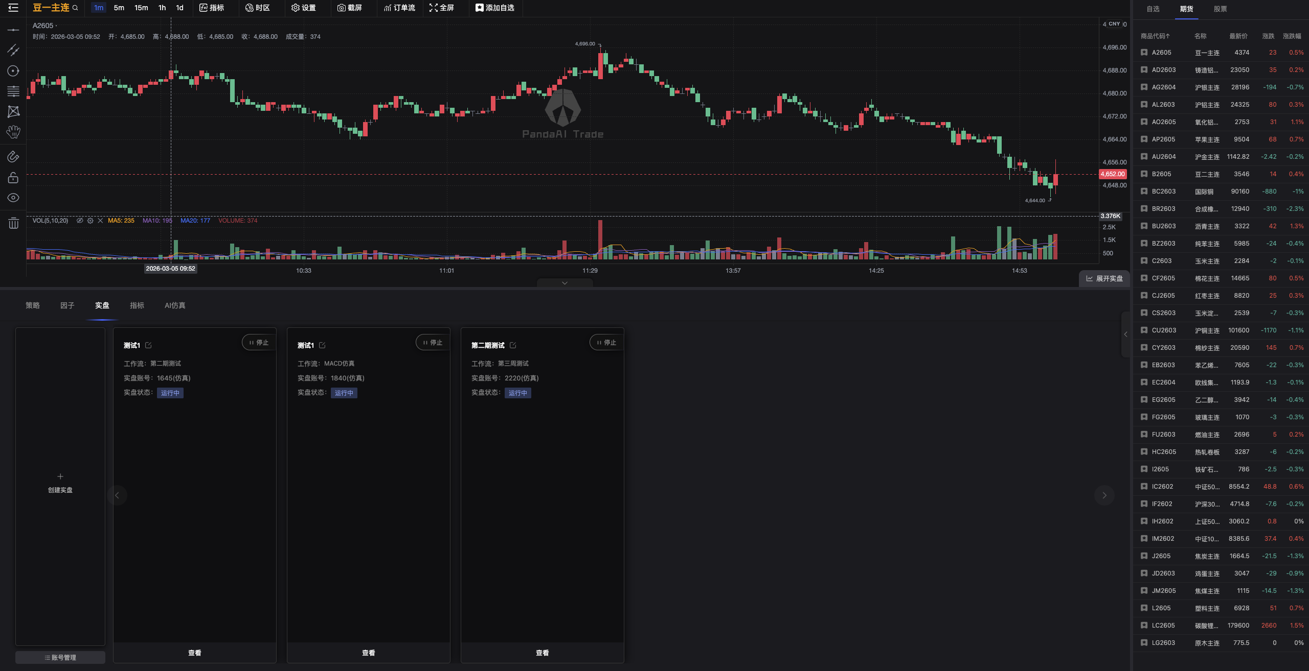Switch to the 指标 tab in the bottom panel
Viewport: 1309px width, 671px height.
tap(137, 305)
